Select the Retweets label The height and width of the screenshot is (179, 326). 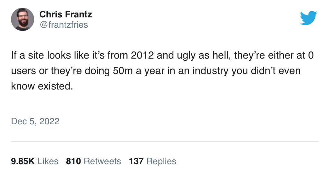click(x=101, y=161)
